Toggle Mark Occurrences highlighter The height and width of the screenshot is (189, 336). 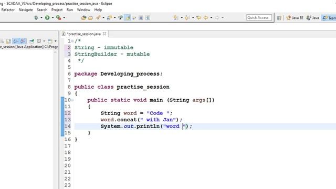coord(128,18)
